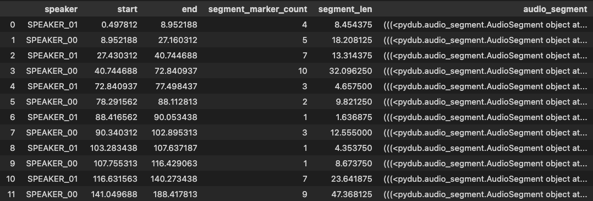Click start value 141.049688
Screen dimensions: 593x201
114,194
